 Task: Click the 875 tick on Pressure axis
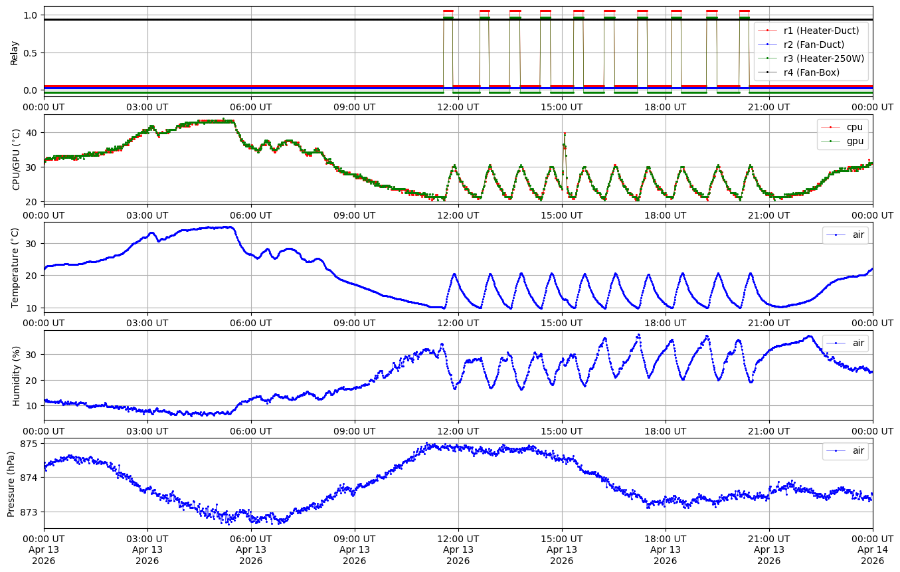31,443
